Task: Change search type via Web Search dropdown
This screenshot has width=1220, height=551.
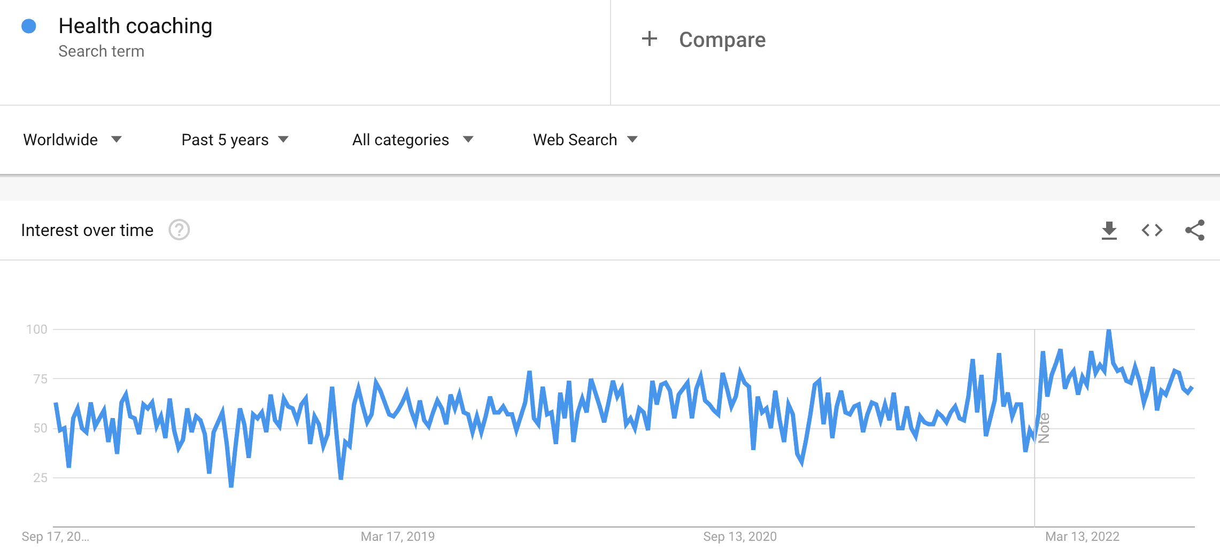Action: tap(583, 140)
